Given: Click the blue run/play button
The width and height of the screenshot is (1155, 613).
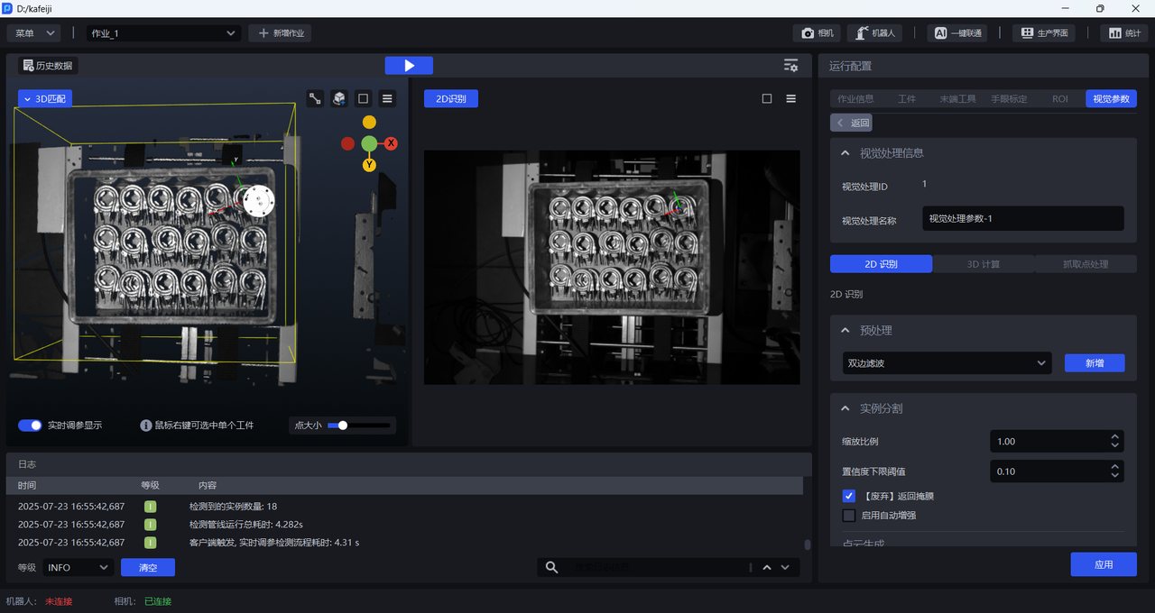Looking at the screenshot, I should point(409,66).
